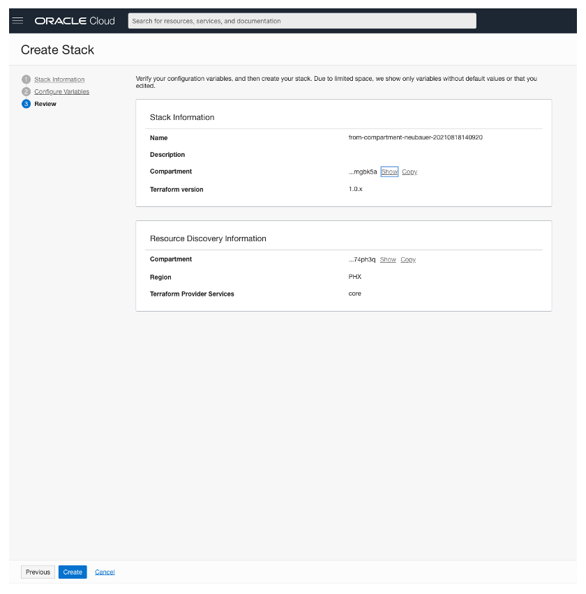Click the PHX region value

tap(355, 277)
